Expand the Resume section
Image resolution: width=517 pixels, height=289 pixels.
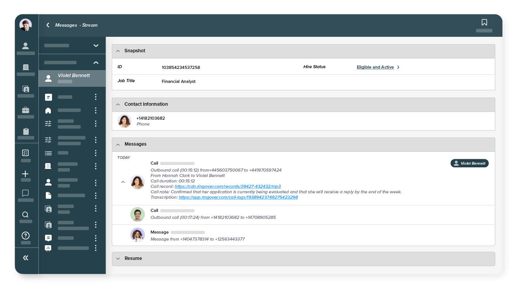point(118,258)
